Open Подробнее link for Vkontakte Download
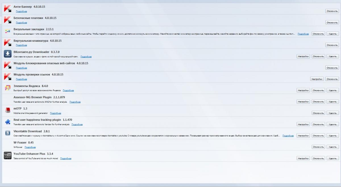The height and width of the screenshot is (187, 341). 288,136
